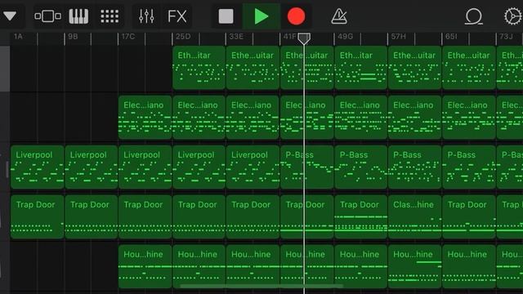This screenshot has height=294, width=523.
Task: Show the track controls mixer
Action: pos(146,16)
